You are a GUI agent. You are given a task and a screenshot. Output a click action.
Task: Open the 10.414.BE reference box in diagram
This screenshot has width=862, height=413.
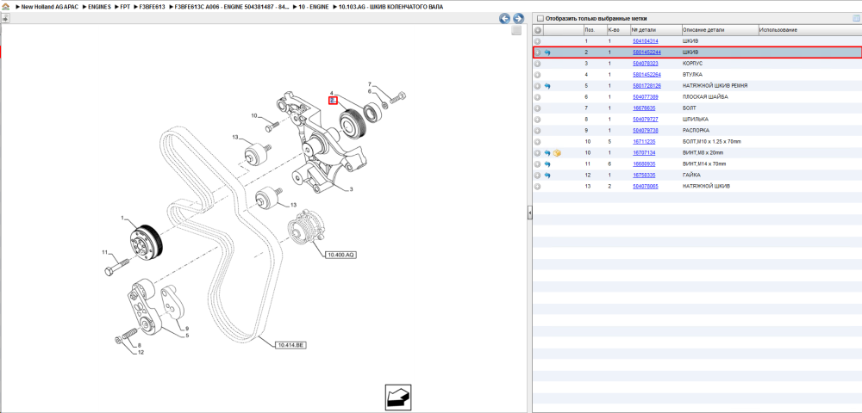point(290,345)
